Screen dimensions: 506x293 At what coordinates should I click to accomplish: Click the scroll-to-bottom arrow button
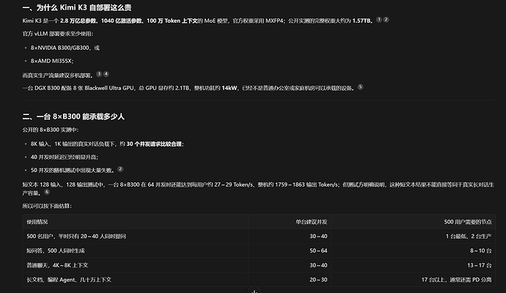(254, 291)
